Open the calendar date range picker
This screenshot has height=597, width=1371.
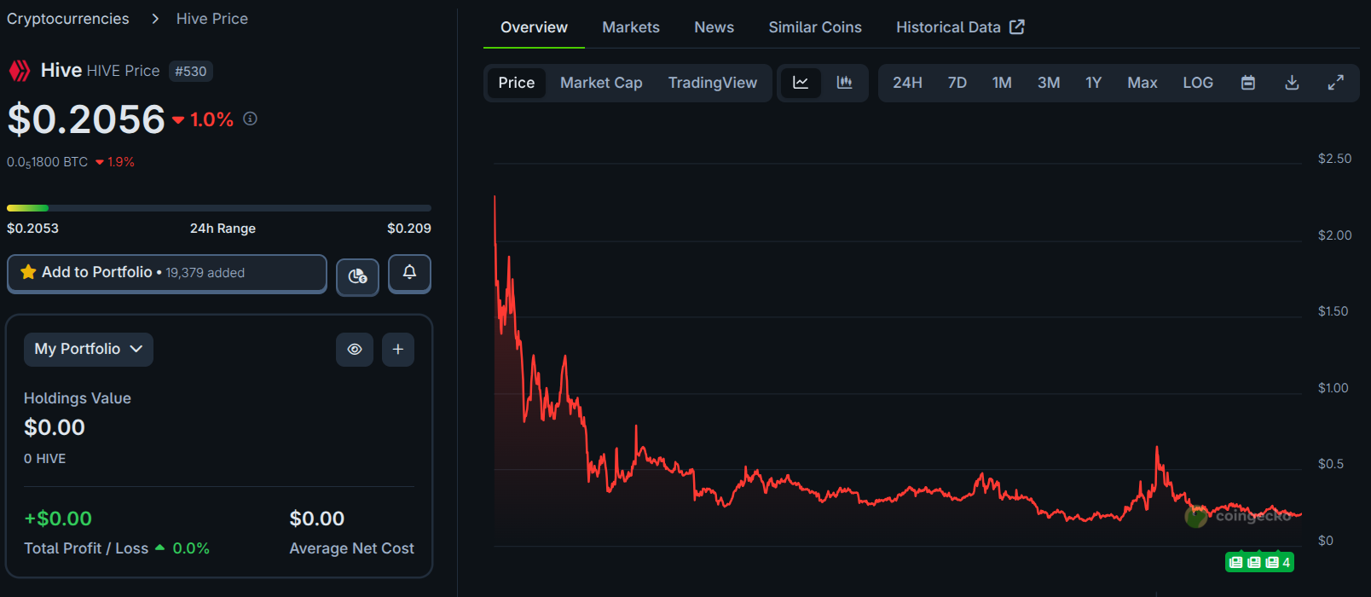point(1247,83)
